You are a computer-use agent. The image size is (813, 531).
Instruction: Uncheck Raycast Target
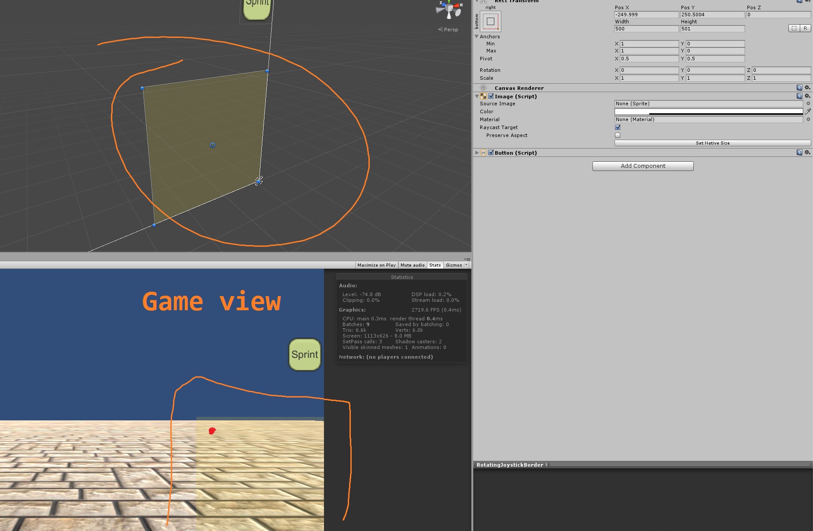618,127
